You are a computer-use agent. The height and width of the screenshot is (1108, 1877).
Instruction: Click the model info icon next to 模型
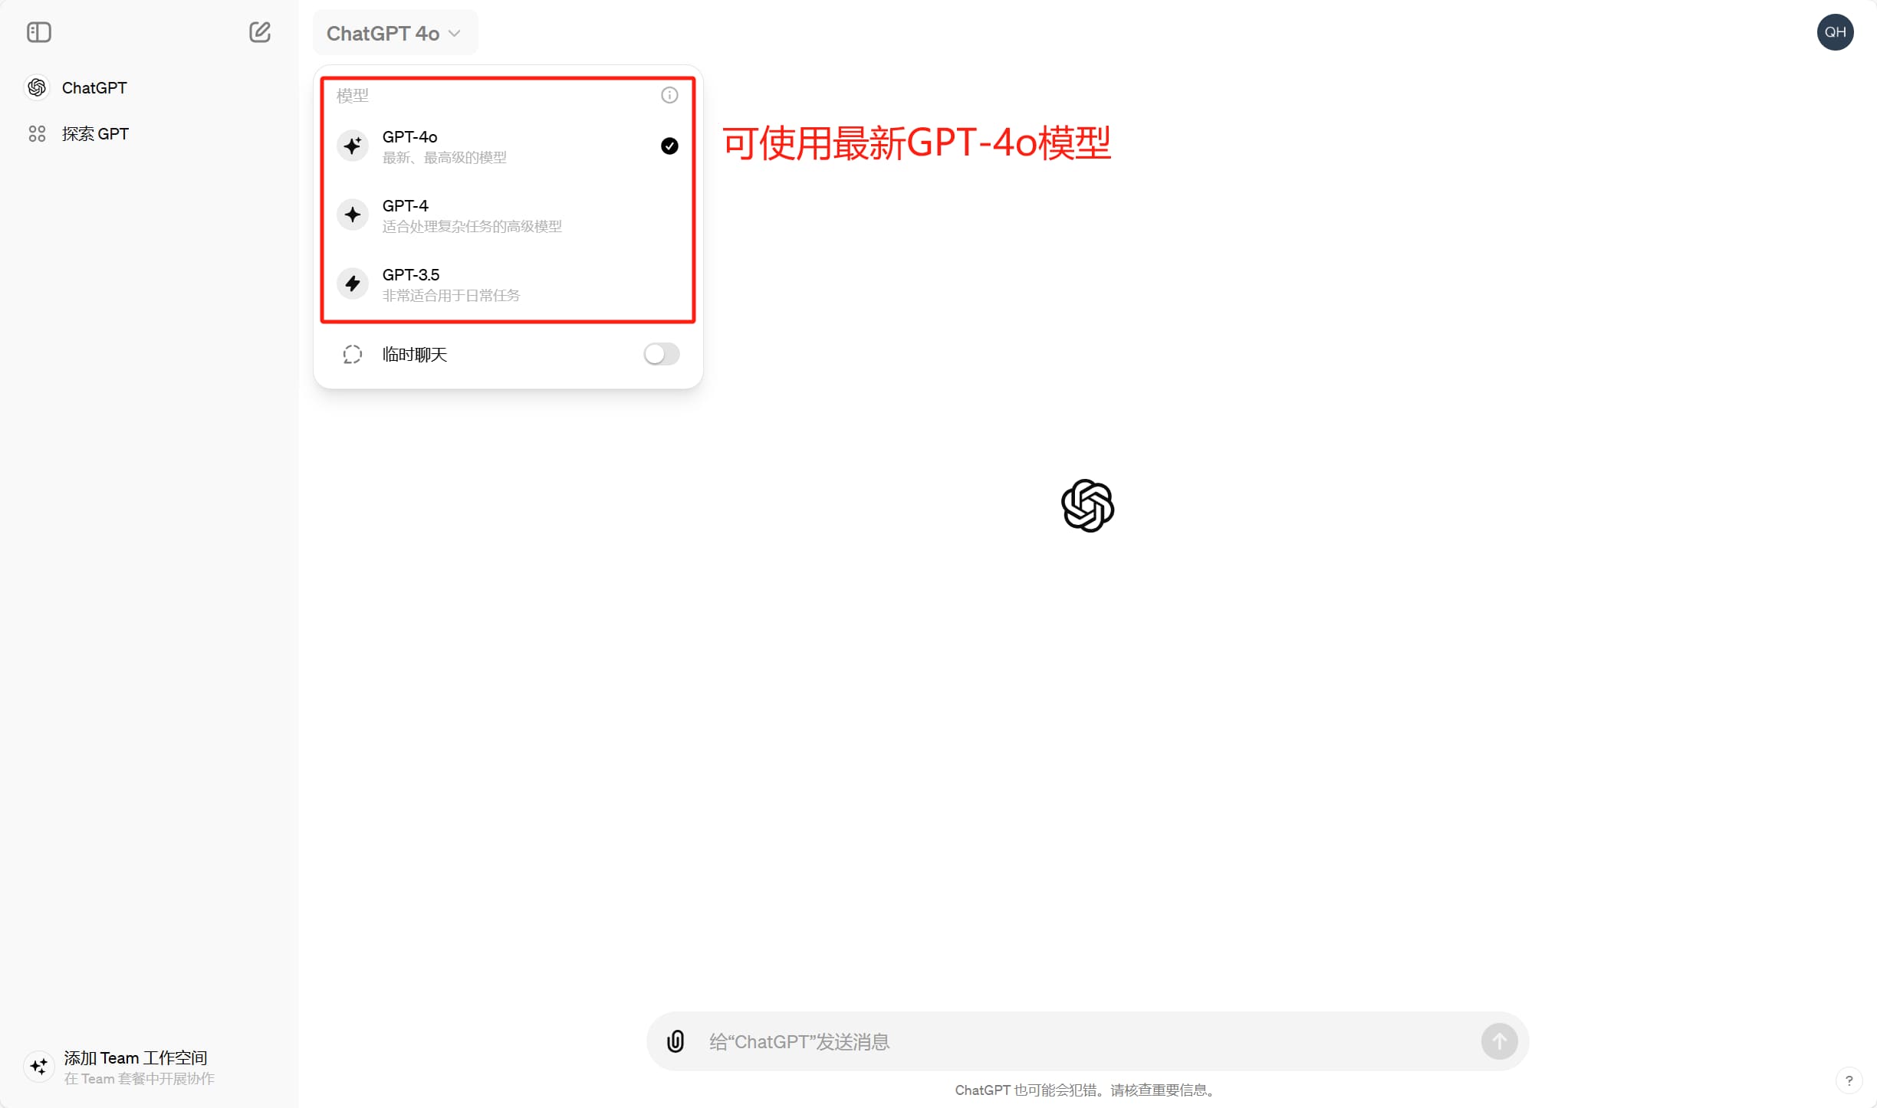click(669, 95)
